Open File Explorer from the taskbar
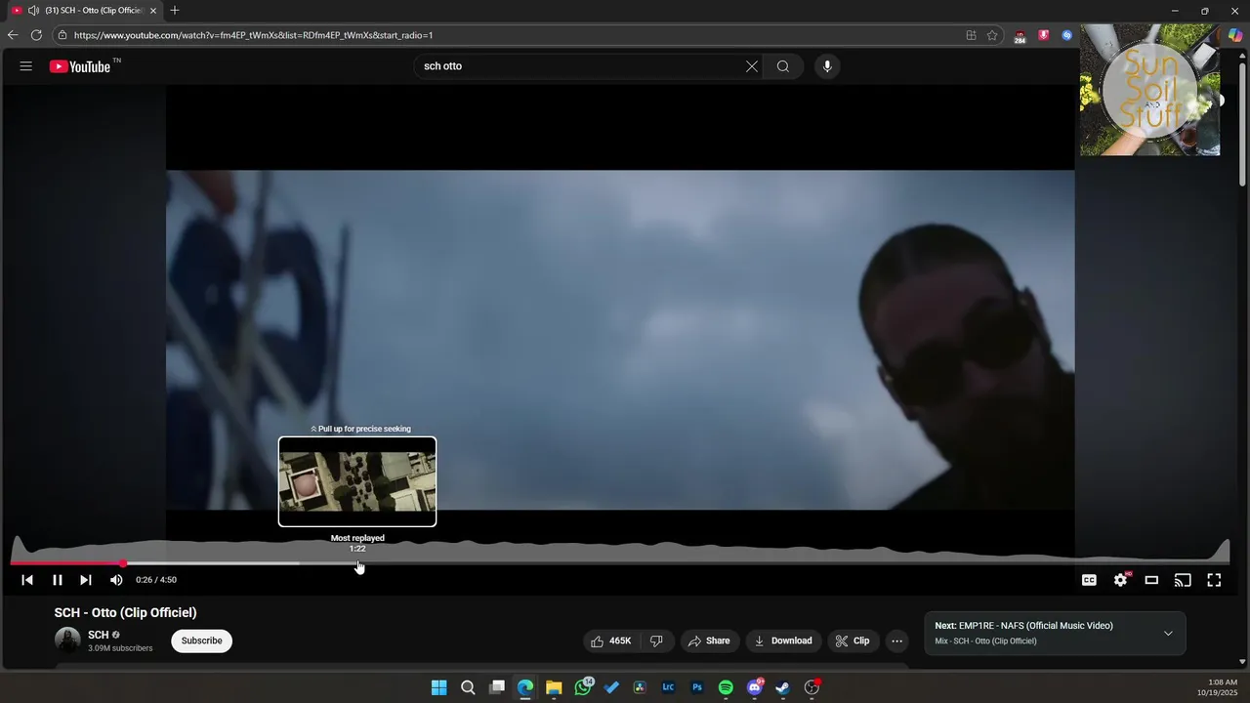 (554, 687)
